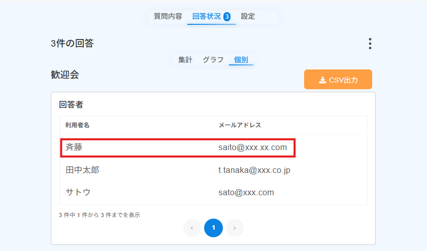The image size is (427, 251).
Task: Click the download icon on CSV出力
Action: point(322,80)
